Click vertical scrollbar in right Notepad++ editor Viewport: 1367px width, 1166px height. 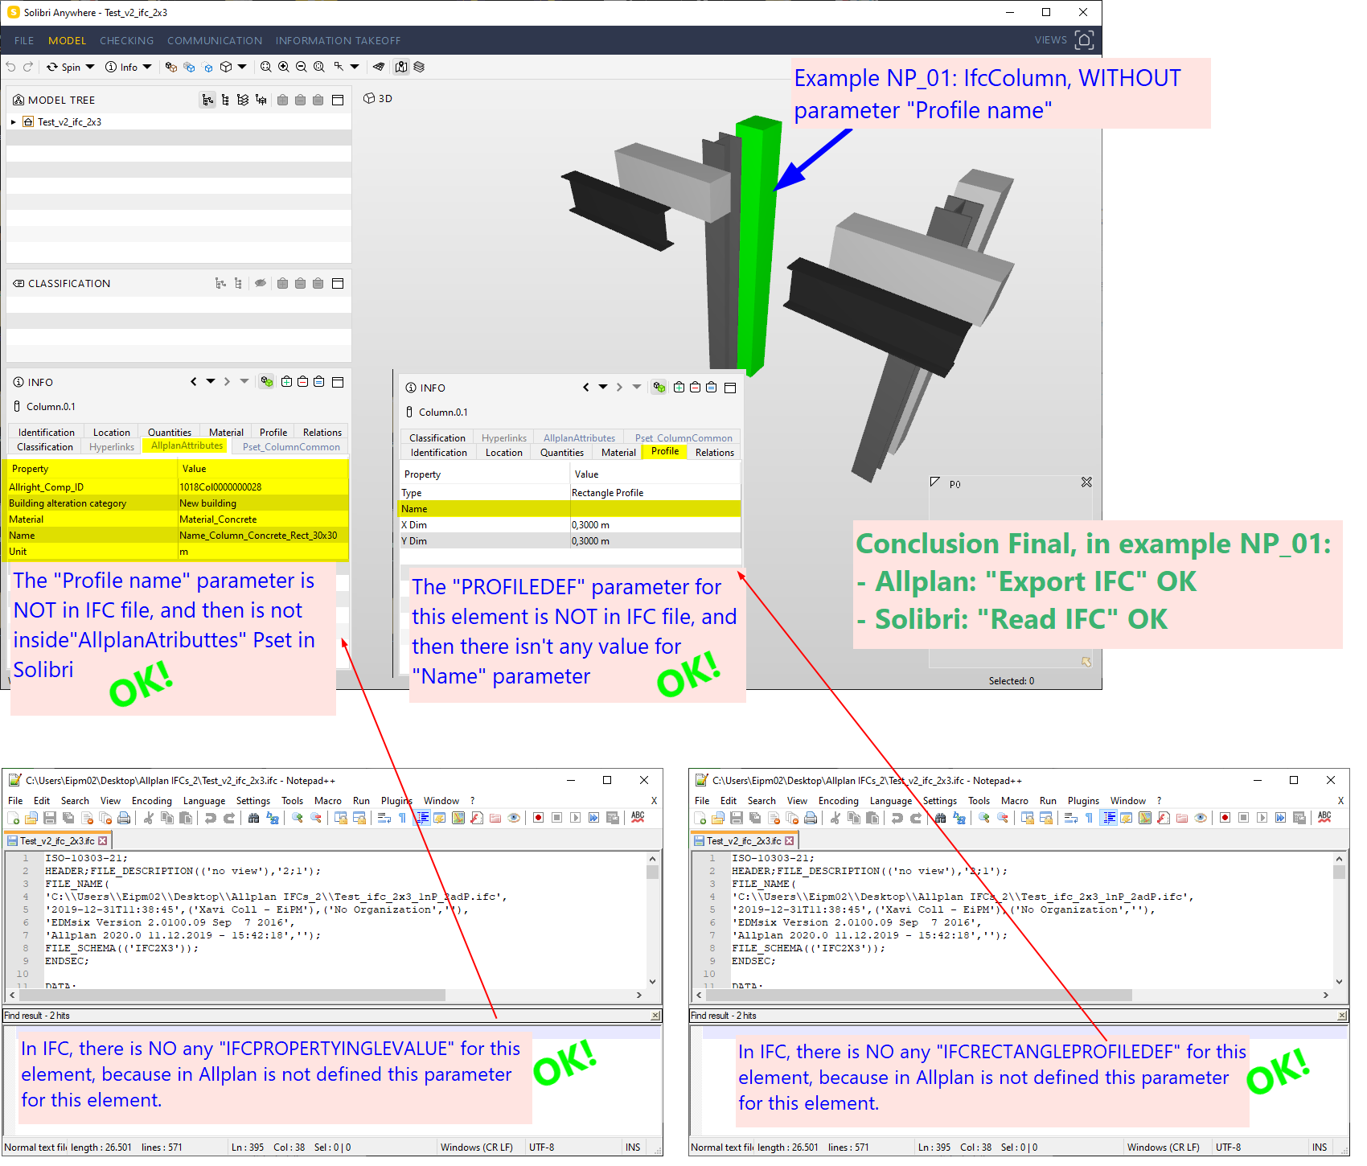pos(1339,920)
